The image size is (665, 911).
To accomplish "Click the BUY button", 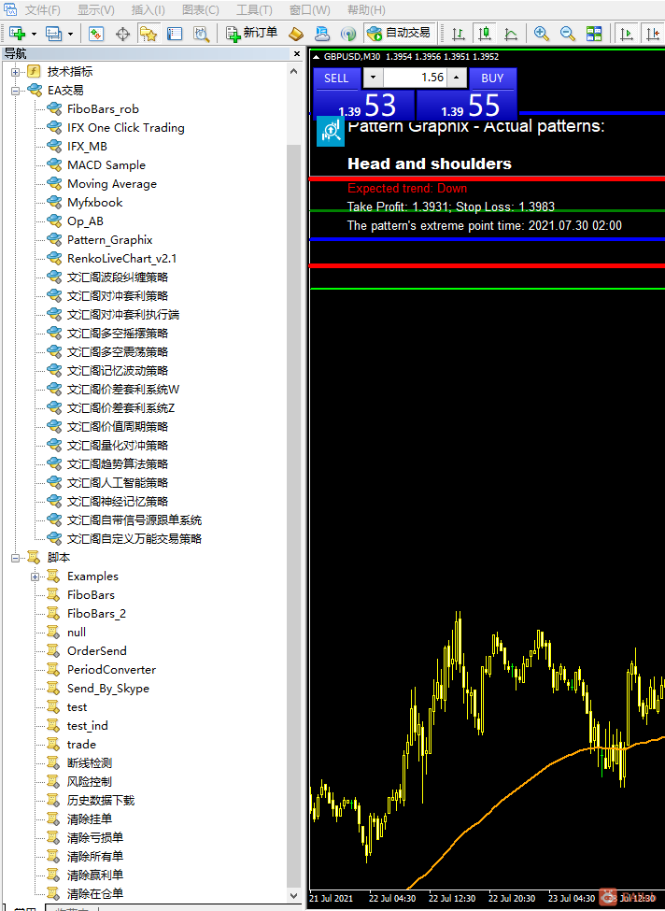I will pyautogui.click(x=492, y=78).
